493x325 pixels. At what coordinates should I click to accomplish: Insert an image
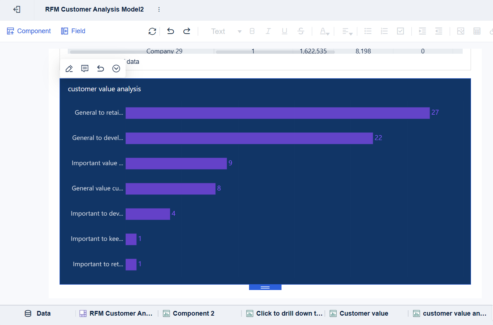461,31
